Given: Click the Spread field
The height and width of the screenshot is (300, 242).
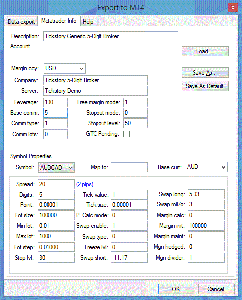Looking at the screenshot, I should 56,184.
